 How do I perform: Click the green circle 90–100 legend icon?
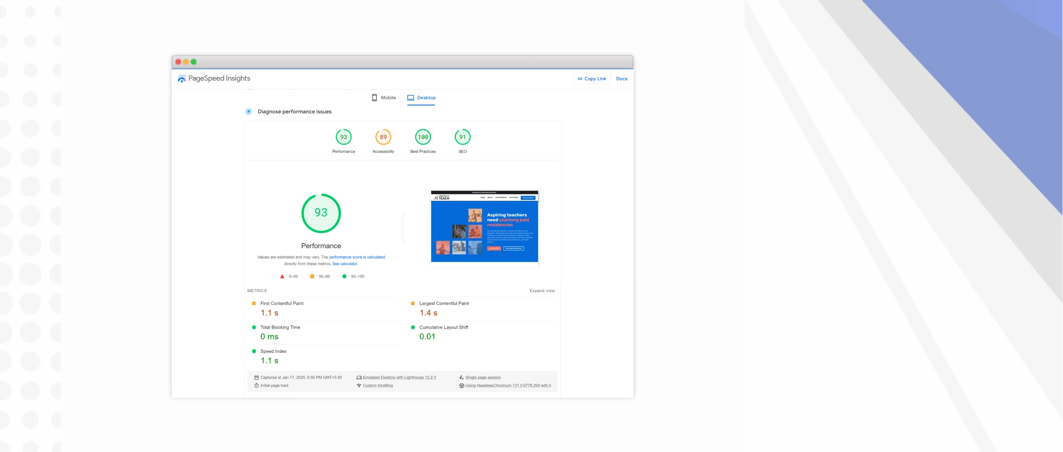pos(344,276)
